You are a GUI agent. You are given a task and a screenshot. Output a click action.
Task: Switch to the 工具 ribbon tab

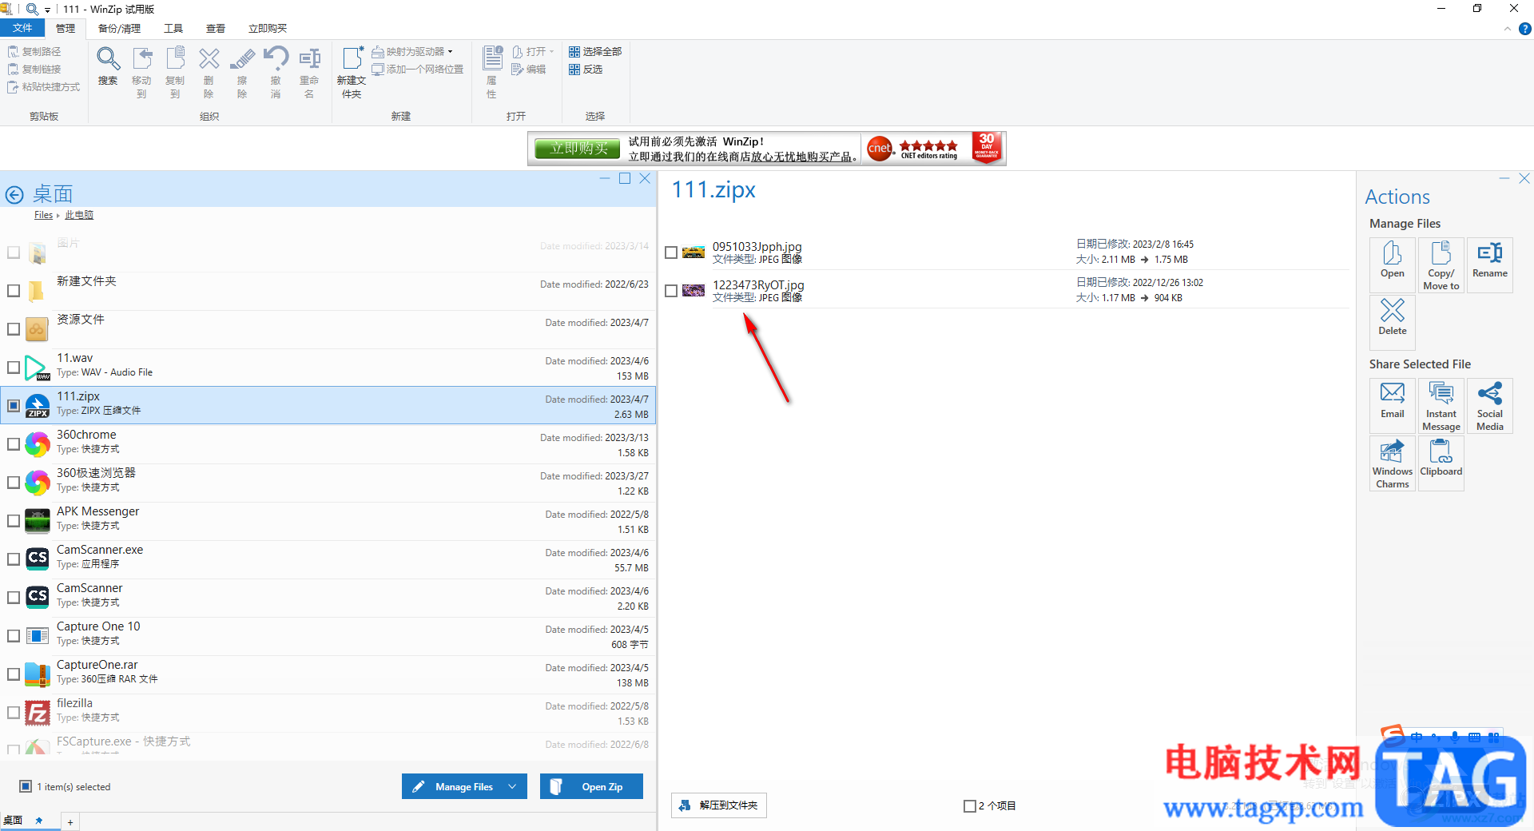(x=173, y=28)
